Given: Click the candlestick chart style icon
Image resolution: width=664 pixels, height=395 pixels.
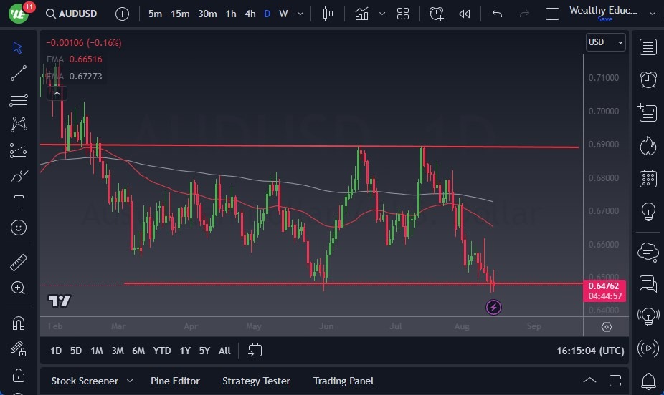Looking at the screenshot, I should (x=328, y=14).
